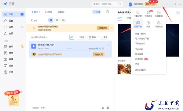Viewport: 183px width, 111px height.
Task: Close the 游戏推荐 section
Action: [177, 62]
